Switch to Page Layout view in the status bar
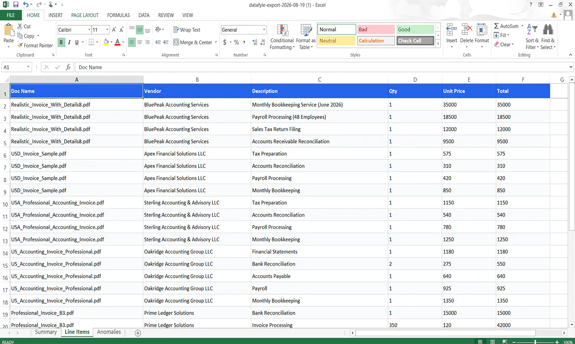Image resolution: width=575 pixels, height=344 pixels. click(x=493, y=342)
